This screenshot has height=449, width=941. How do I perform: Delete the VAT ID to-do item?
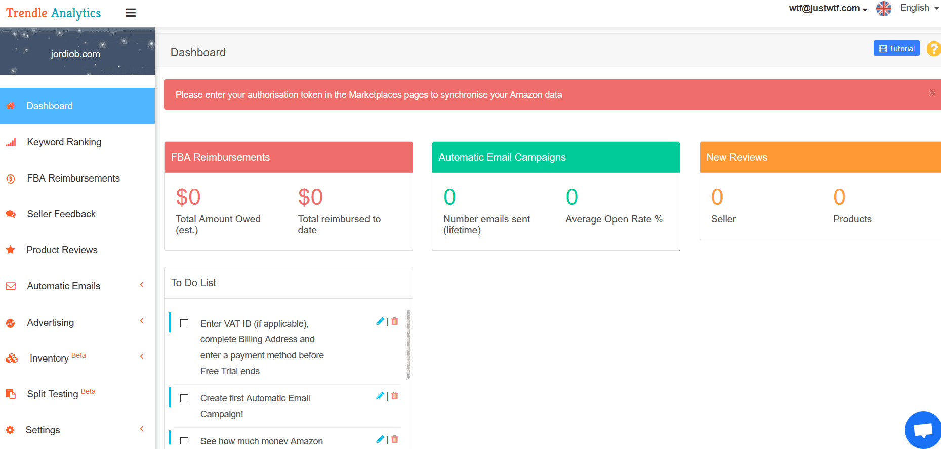pos(395,321)
